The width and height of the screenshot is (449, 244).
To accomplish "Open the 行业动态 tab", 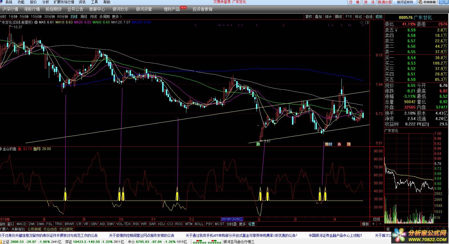I will tap(50, 229).
